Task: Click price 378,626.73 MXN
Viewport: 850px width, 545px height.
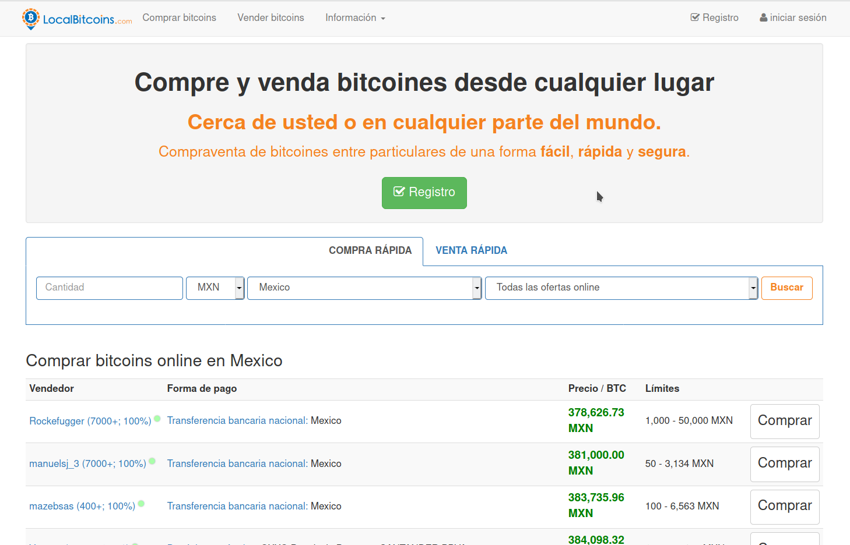Action: 596,420
